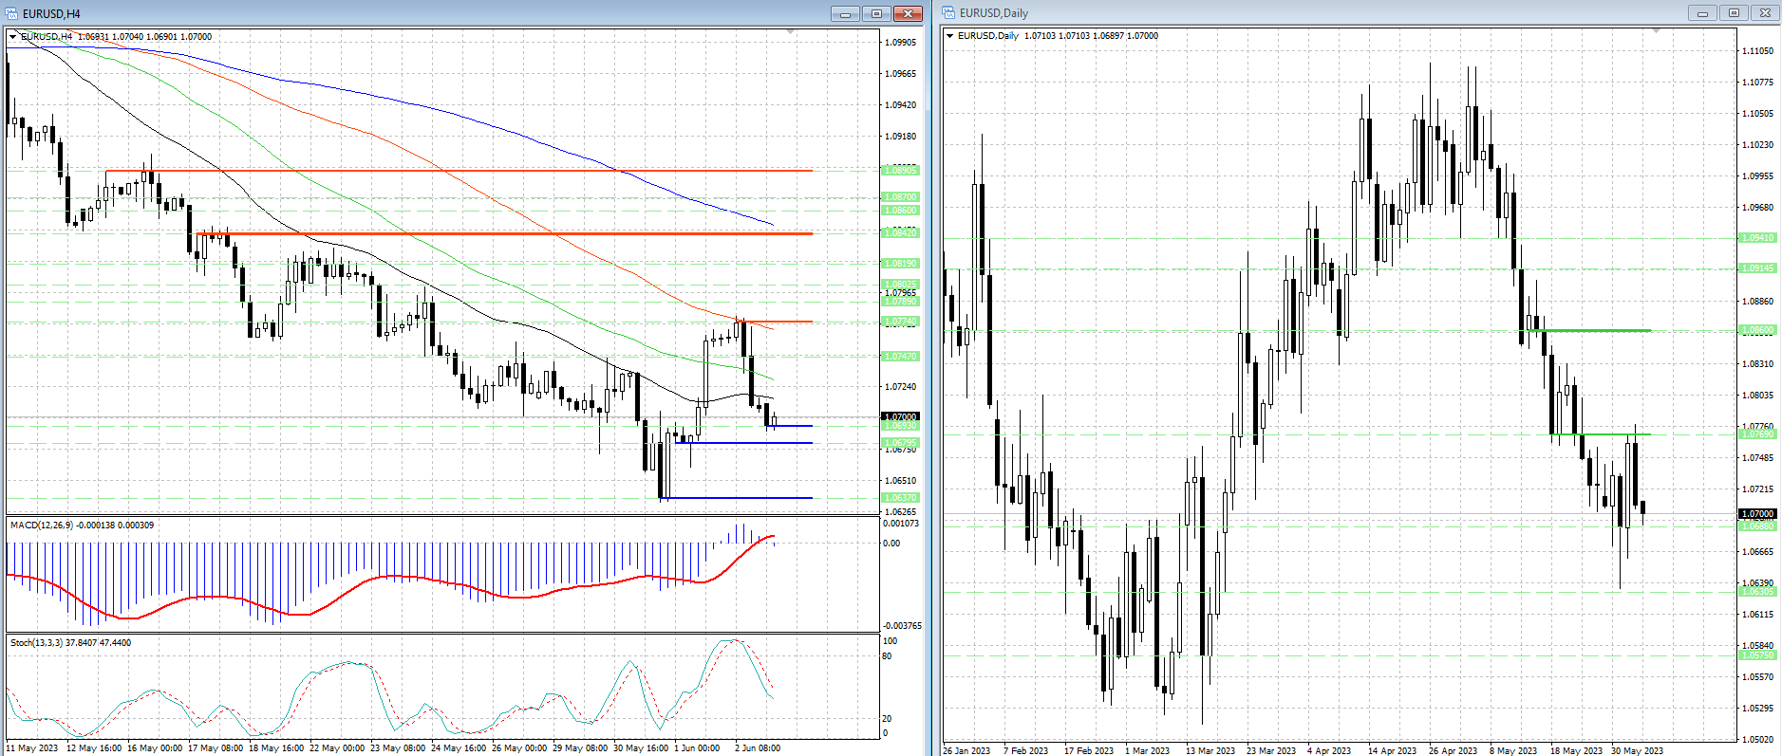Click the 1.08025 green price label
The width and height of the screenshot is (1782, 756).
(901, 285)
